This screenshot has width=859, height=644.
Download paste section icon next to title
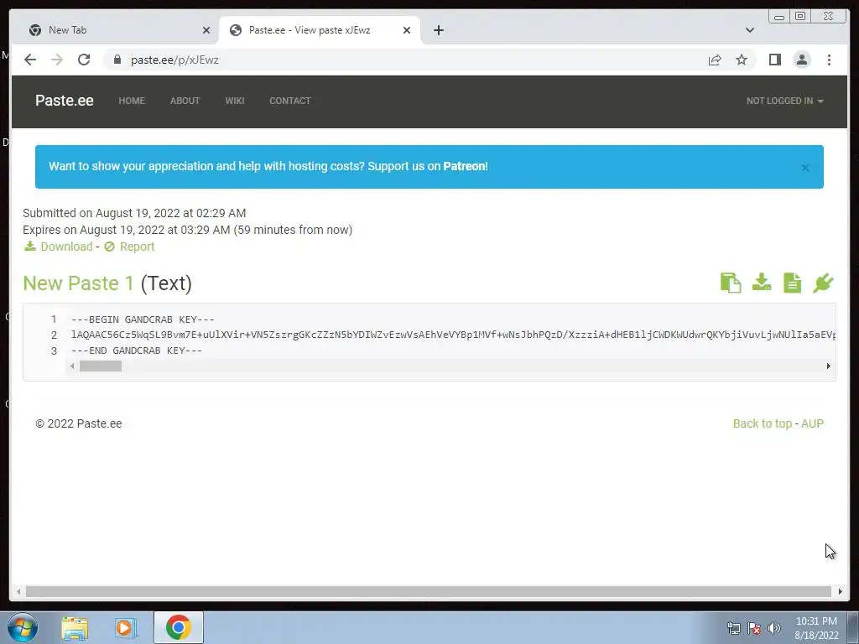pos(762,283)
